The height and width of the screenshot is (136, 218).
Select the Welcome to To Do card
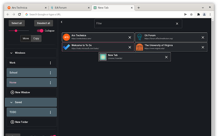coord(98,47)
